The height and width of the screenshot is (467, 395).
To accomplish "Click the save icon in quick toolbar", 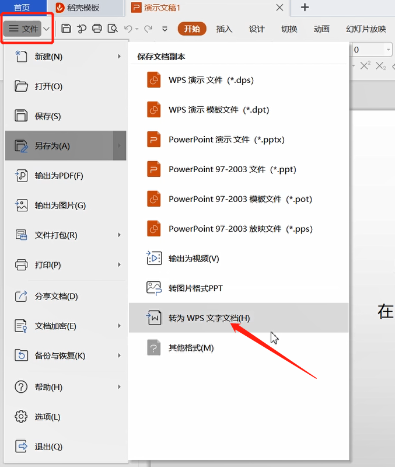I will 66,29.
